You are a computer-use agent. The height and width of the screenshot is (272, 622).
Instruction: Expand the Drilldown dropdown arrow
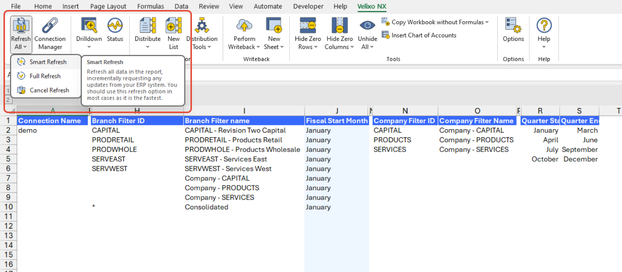(89, 47)
